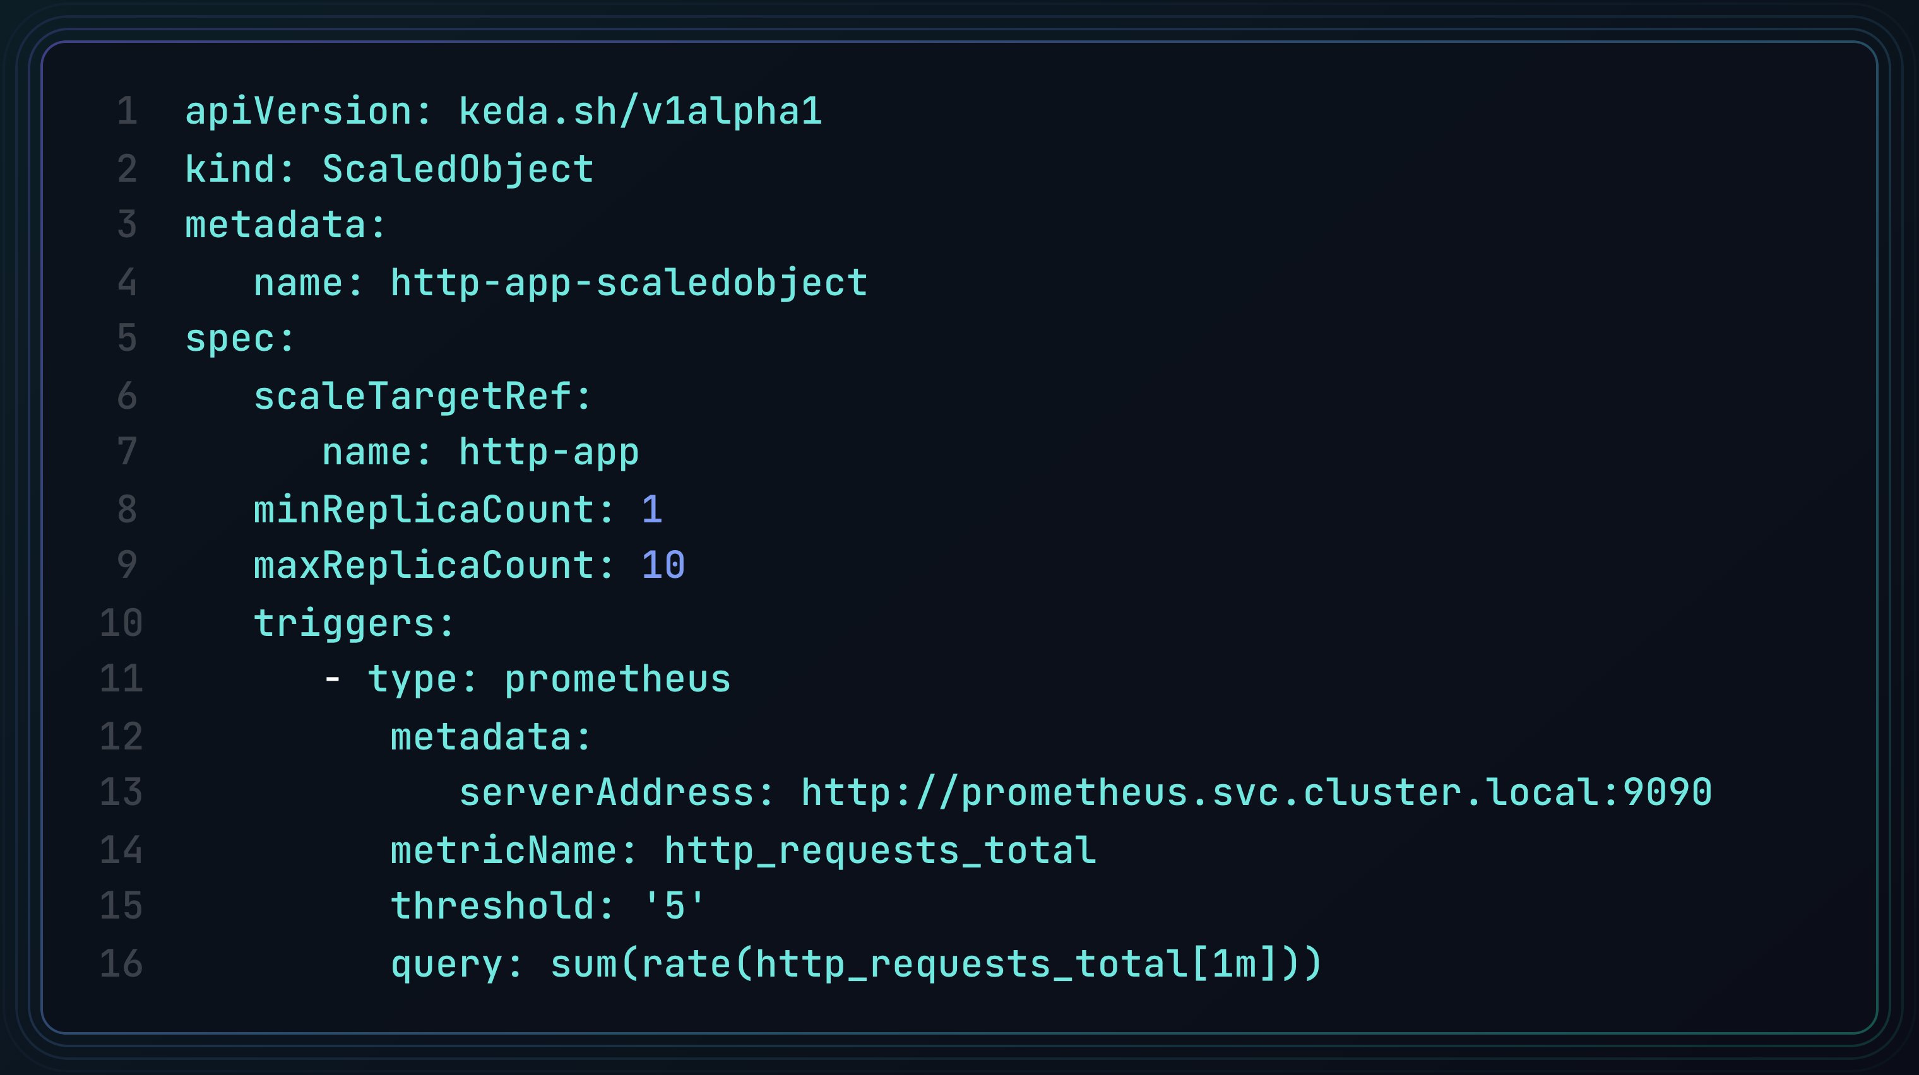Image resolution: width=1919 pixels, height=1075 pixels.
Task: Click line number 1 in the gutter
Action: point(128,112)
